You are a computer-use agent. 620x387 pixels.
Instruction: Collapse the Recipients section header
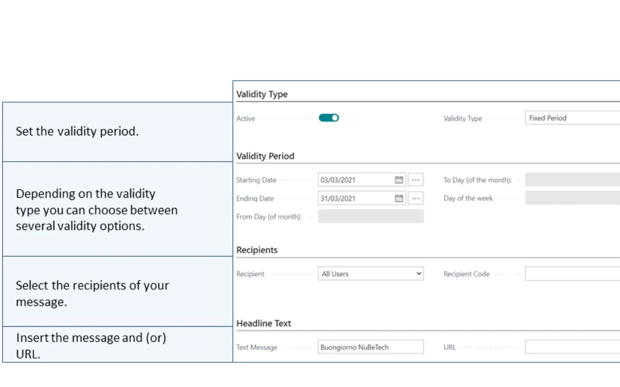point(257,250)
